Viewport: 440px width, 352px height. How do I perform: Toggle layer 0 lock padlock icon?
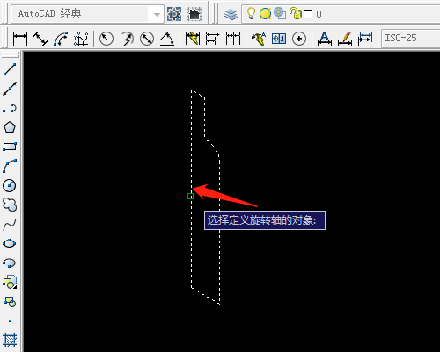click(x=295, y=13)
